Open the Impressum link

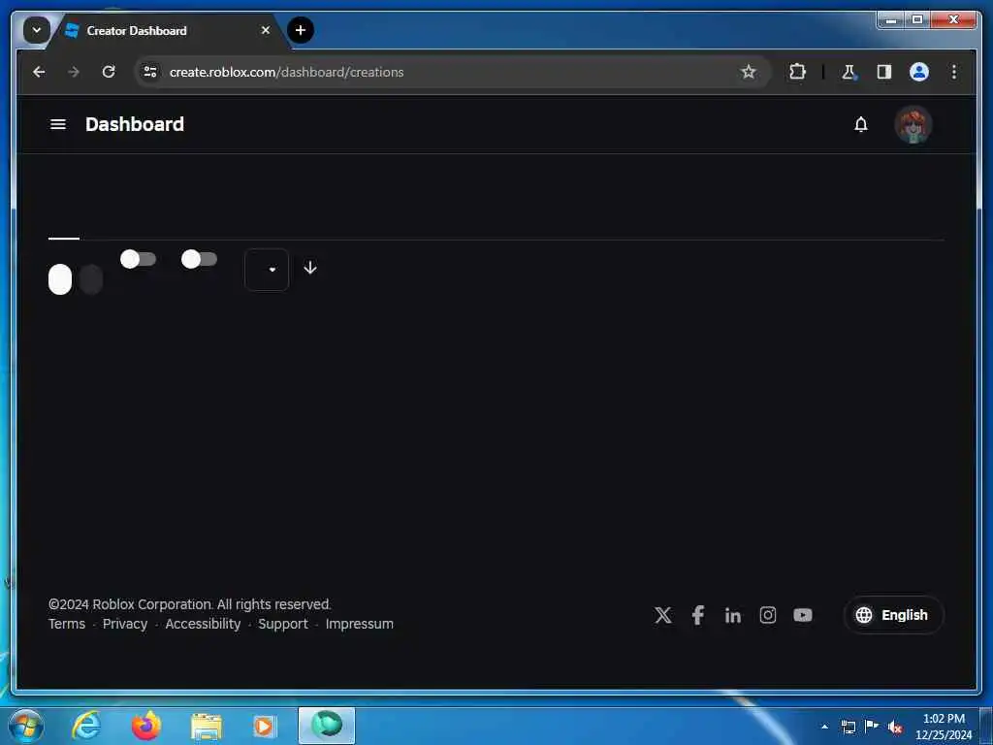(x=359, y=624)
